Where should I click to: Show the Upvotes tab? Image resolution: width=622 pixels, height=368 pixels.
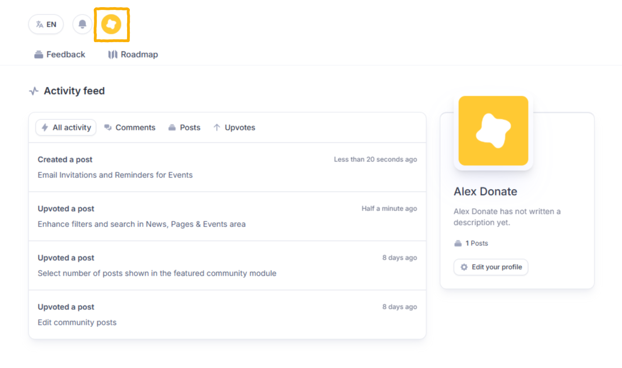click(234, 127)
